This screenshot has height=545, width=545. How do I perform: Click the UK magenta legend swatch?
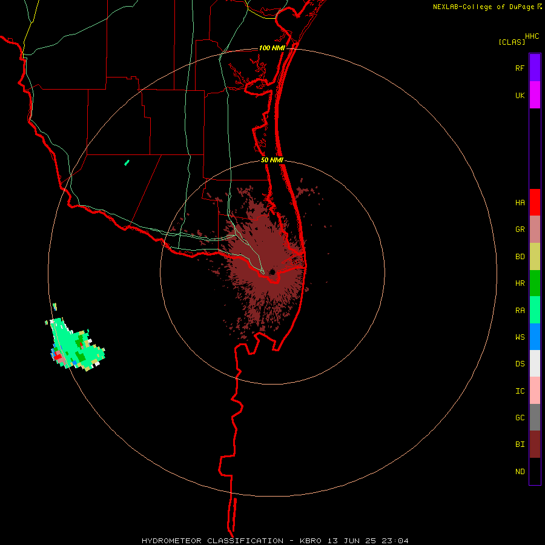tap(535, 94)
